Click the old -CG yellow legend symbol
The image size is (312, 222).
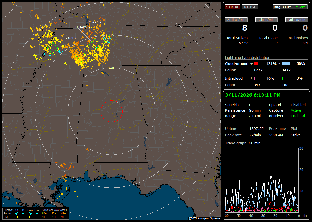tap(17, 217)
